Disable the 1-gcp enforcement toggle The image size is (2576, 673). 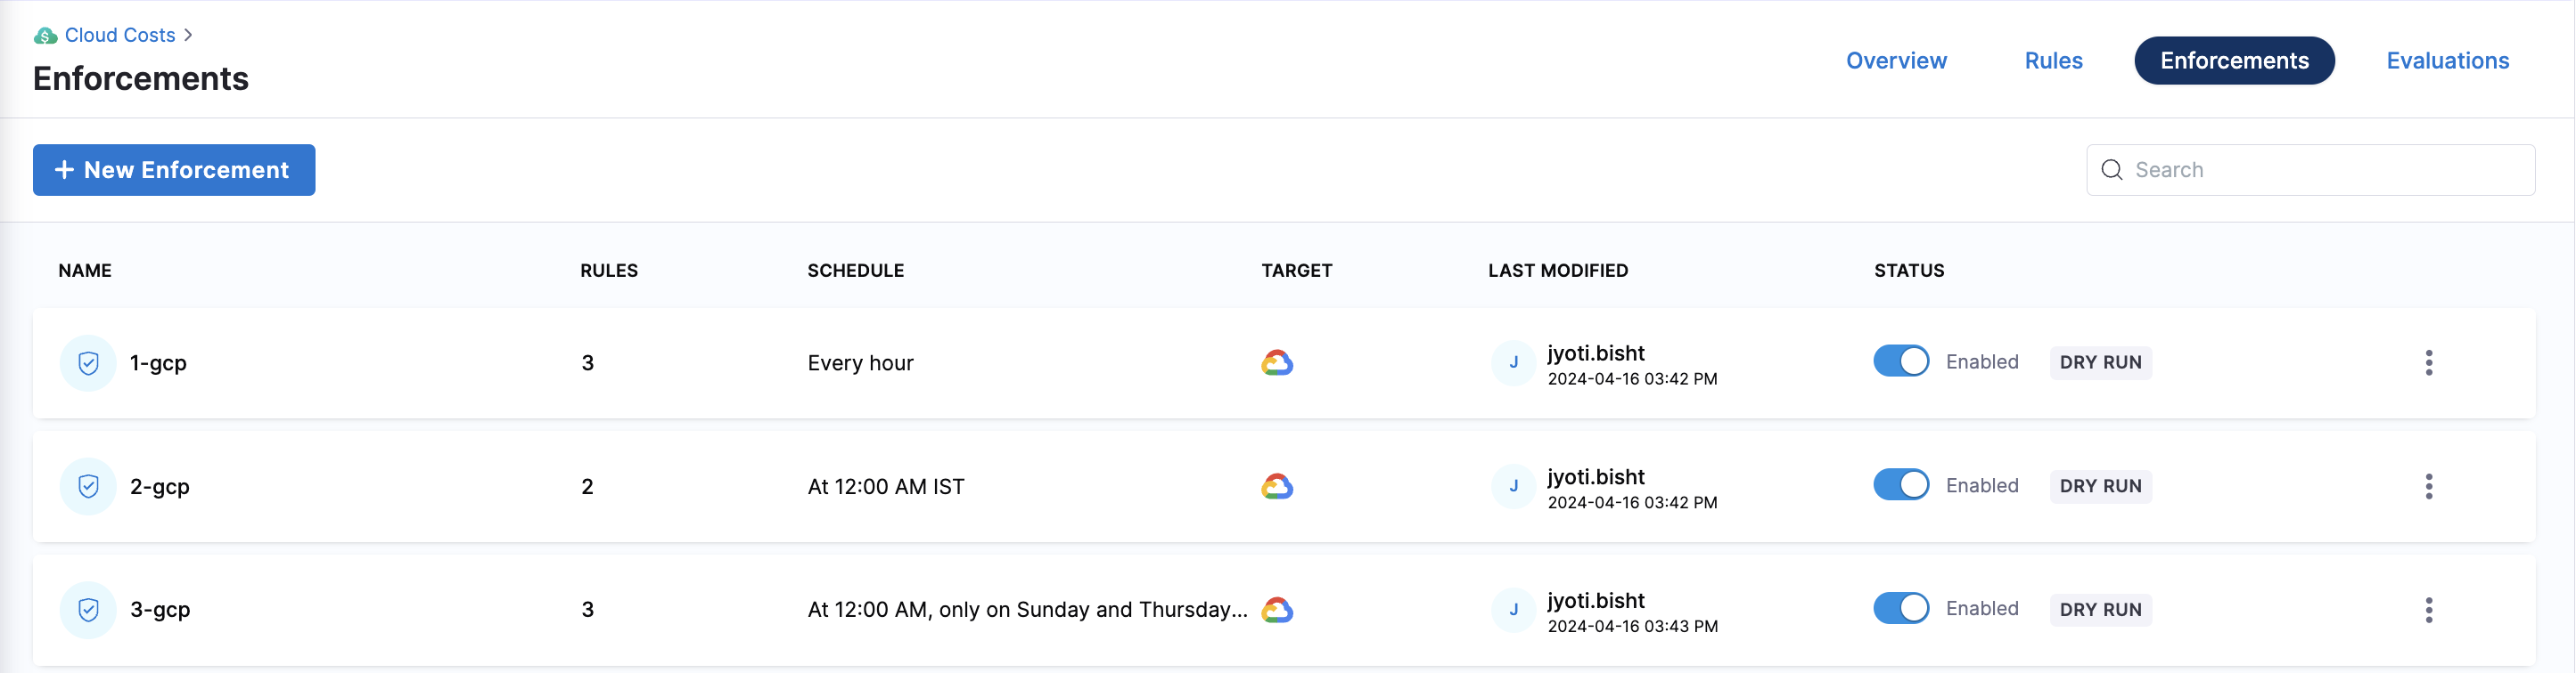tap(1901, 361)
